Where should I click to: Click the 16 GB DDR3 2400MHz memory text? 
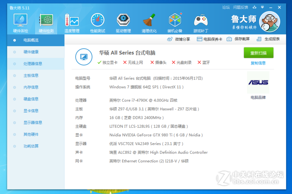click(x=137, y=118)
